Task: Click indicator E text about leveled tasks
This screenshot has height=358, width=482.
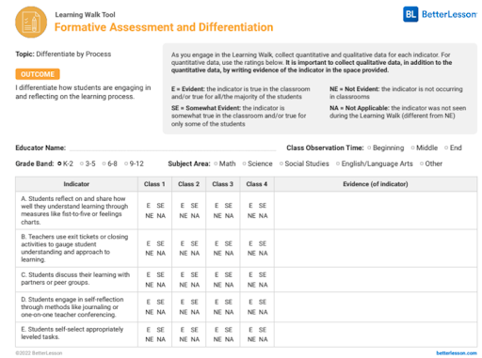Action: pyautogui.click(x=72, y=333)
